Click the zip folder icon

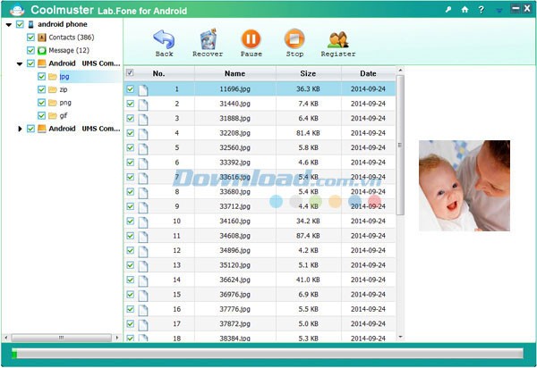tap(53, 89)
